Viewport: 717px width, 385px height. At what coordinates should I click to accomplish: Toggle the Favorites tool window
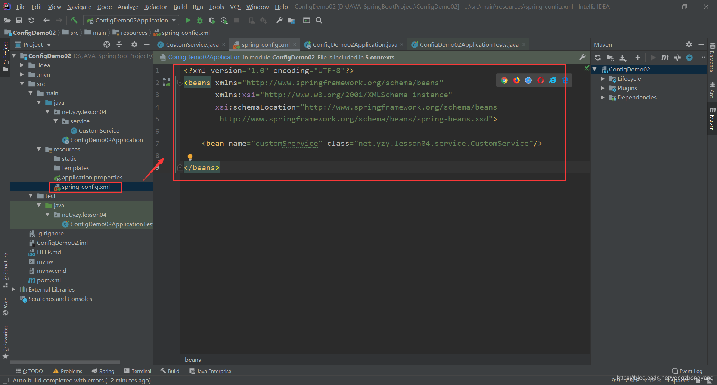coord(6,342)
